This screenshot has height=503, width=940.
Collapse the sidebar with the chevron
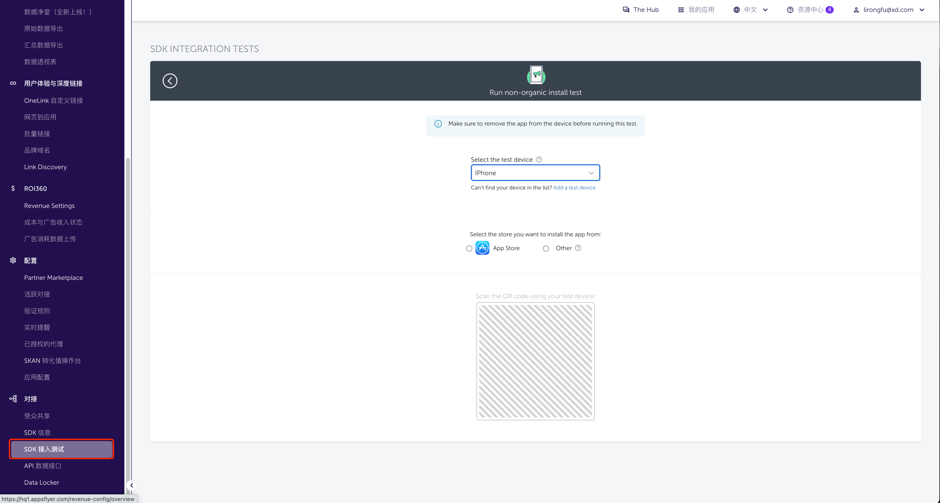click(132, 485)
